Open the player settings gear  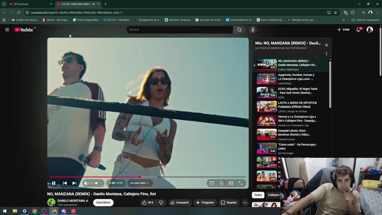[x=222, y=183]
